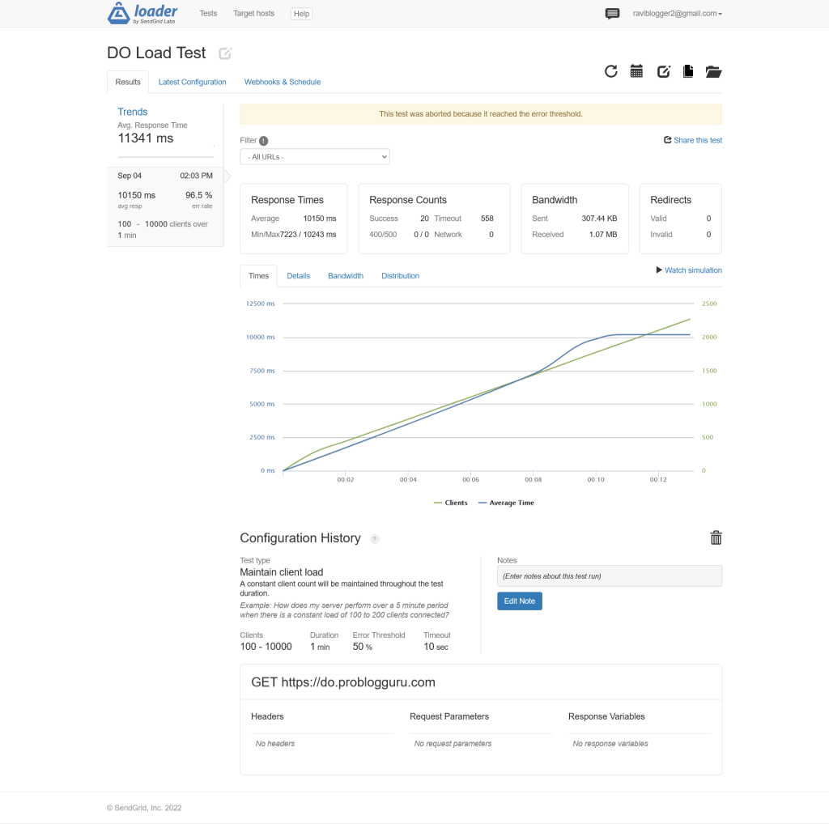Viewport: 829px width, 824px height.
Task: Click the loader logo
Action: (x=142, y=13)
